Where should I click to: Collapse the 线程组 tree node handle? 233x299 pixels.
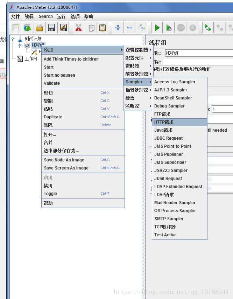point(20,46)
